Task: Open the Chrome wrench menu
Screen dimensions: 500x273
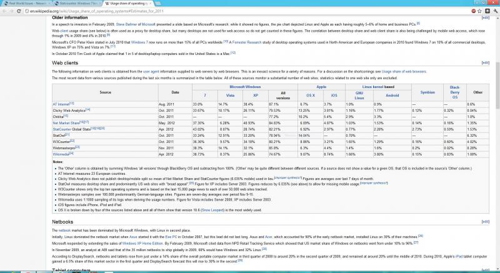Action: pos(495,11)
